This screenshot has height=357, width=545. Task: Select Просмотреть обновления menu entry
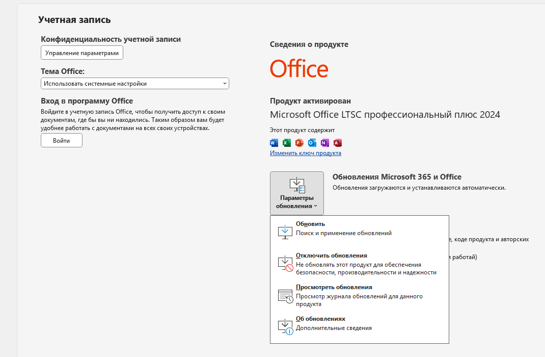(360, 295)
